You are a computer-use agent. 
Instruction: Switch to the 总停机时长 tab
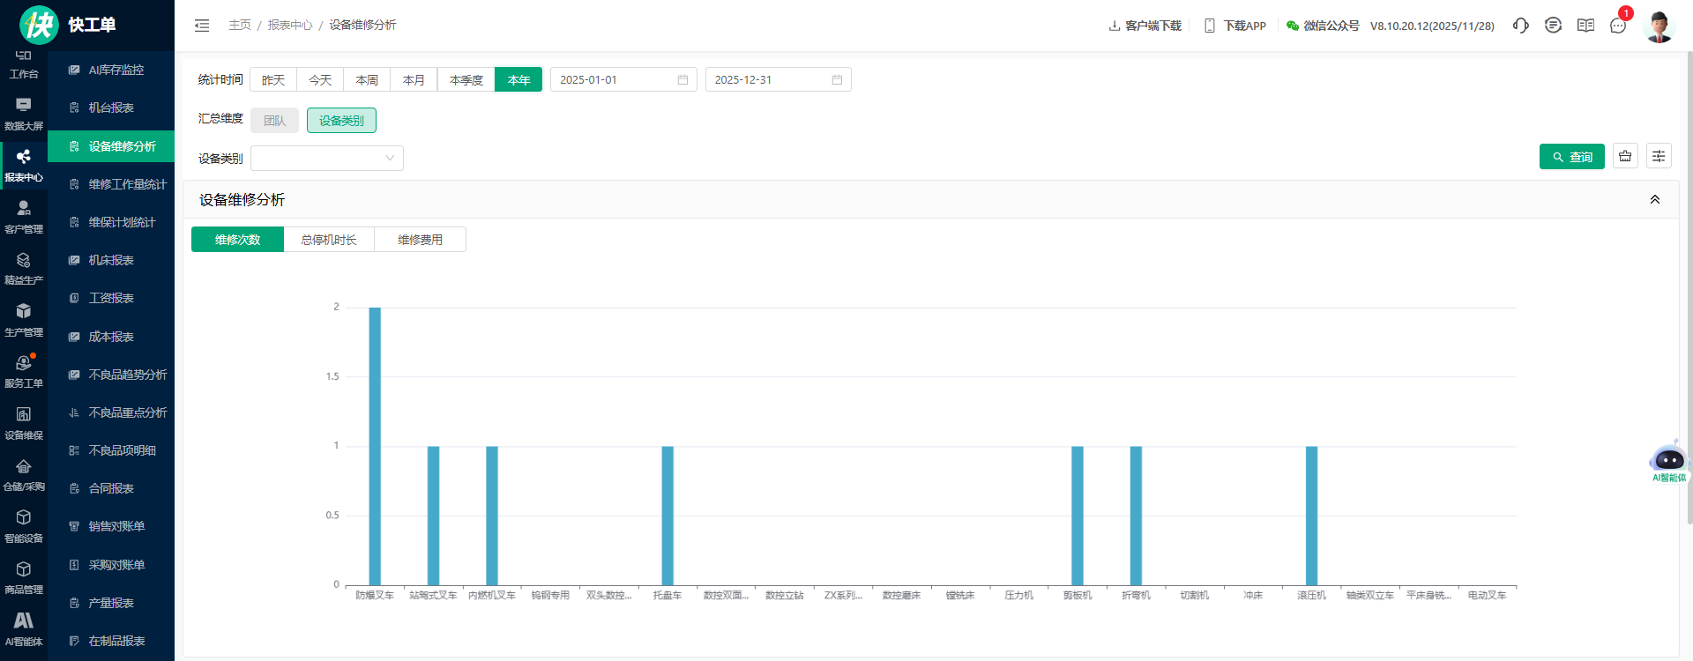[329, 240]
